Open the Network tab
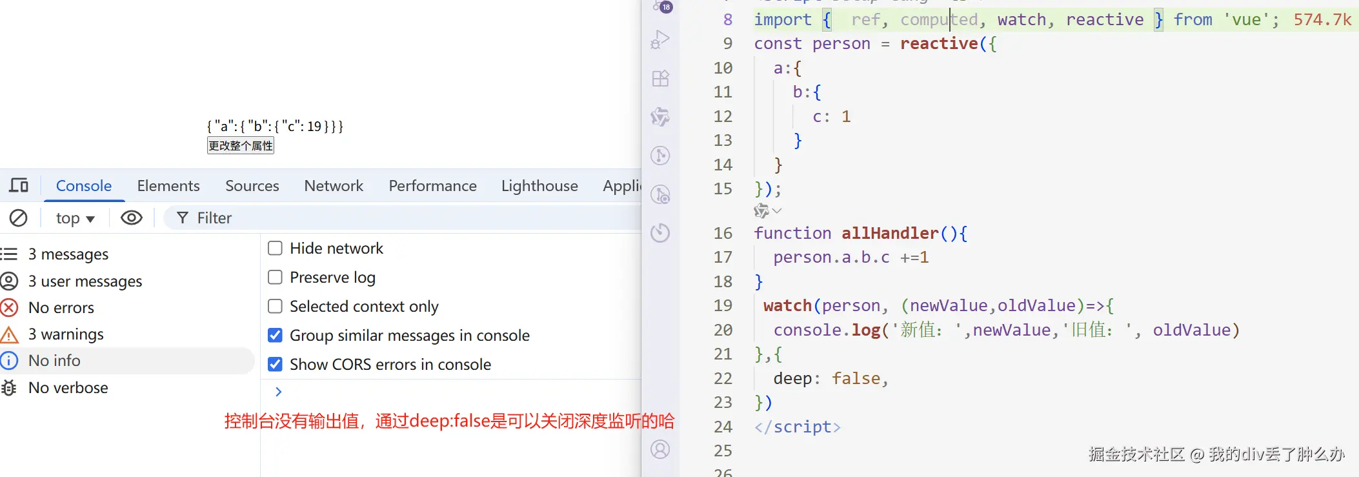 click(334, 186)
